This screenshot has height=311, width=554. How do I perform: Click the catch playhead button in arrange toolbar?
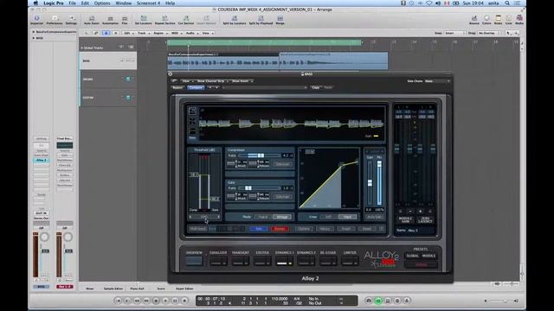[x=106, y=33]
